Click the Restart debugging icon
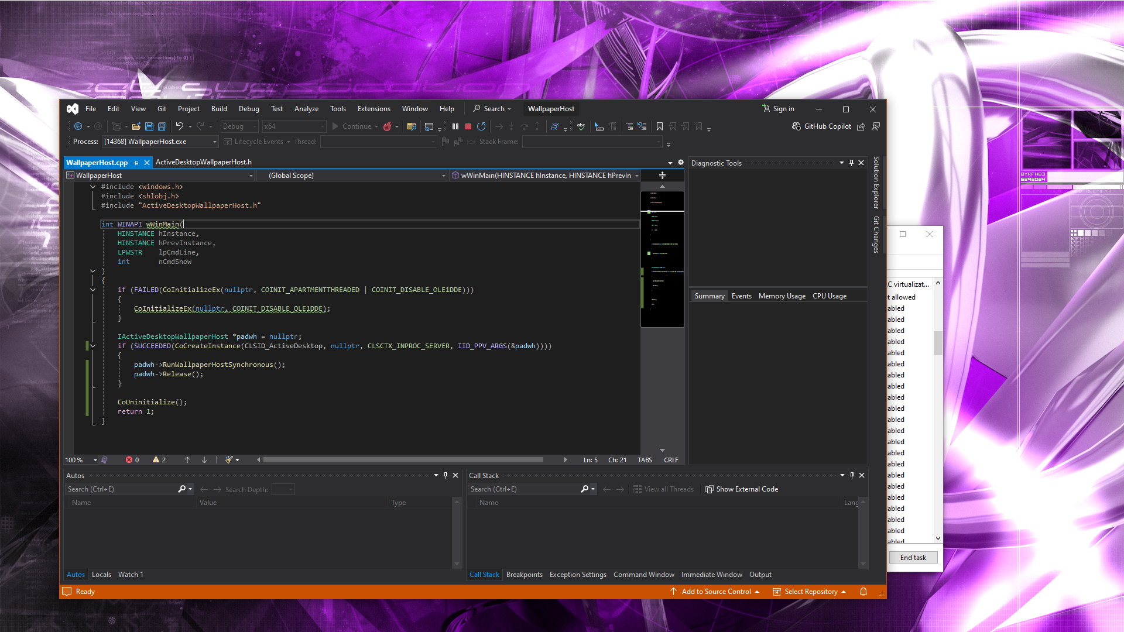1124x632 pixels. click(481, 126)
